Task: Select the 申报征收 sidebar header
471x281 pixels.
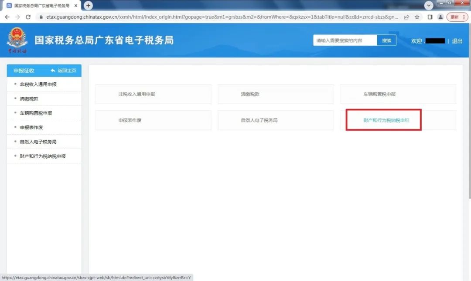Action: click(24, 71)
